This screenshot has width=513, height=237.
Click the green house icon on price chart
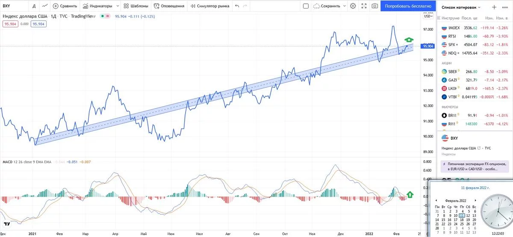click(409, 40)
